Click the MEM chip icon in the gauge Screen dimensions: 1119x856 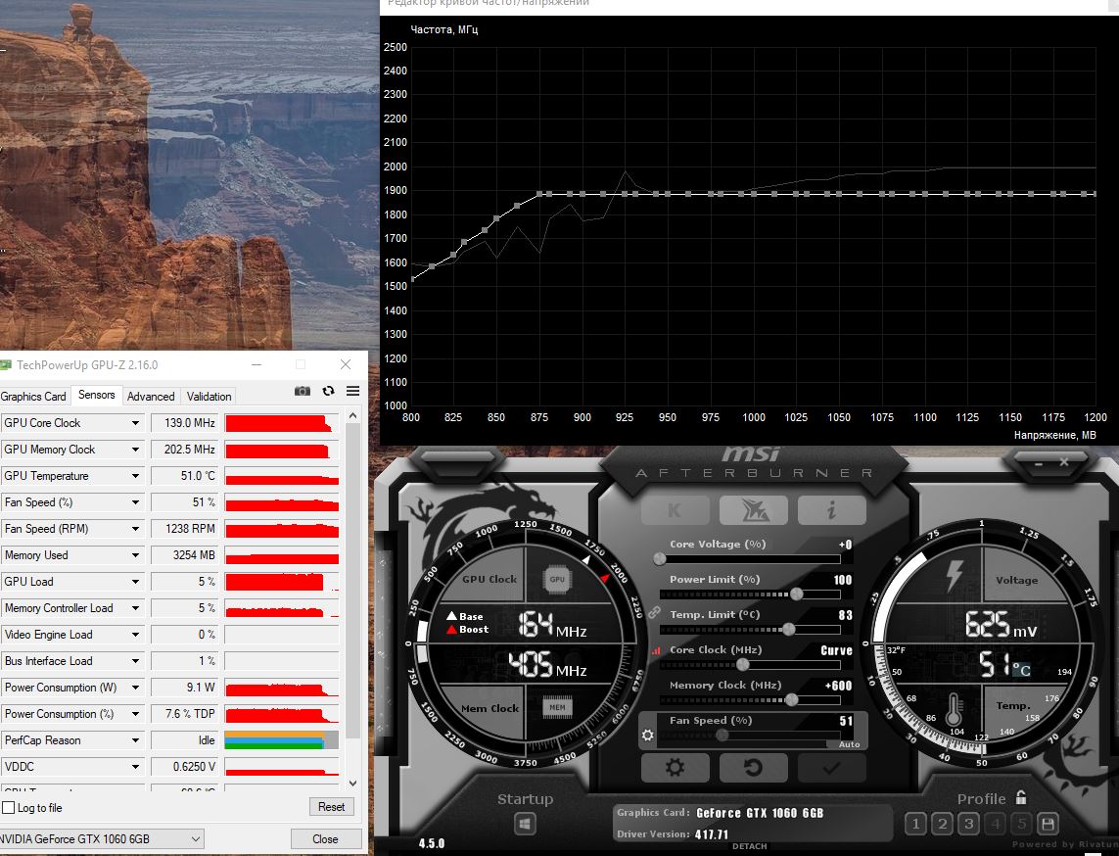tap(557, 707)
